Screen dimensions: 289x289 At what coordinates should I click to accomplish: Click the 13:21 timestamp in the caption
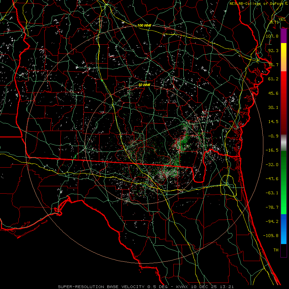click(227, 287)
